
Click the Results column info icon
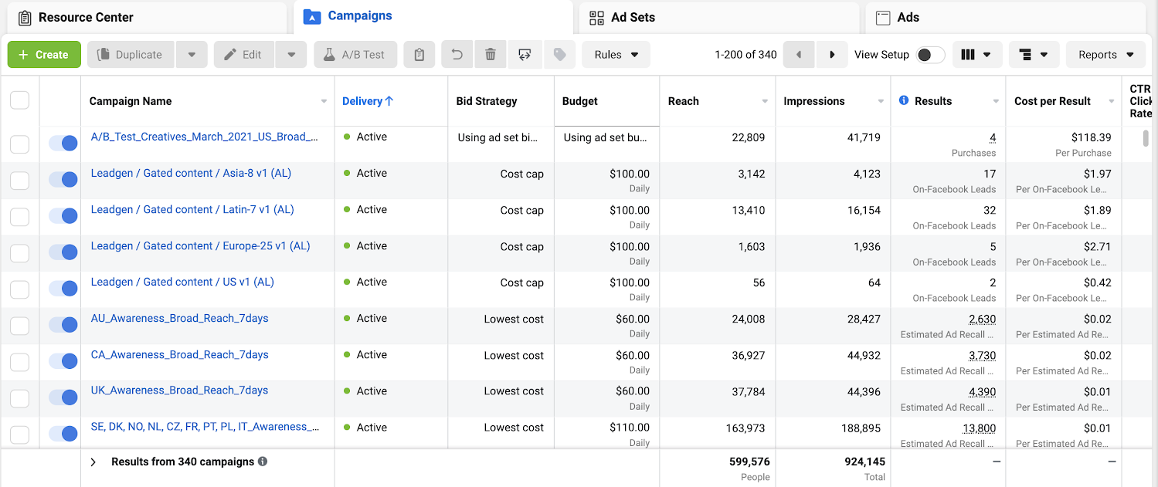(x=905, y=100)
